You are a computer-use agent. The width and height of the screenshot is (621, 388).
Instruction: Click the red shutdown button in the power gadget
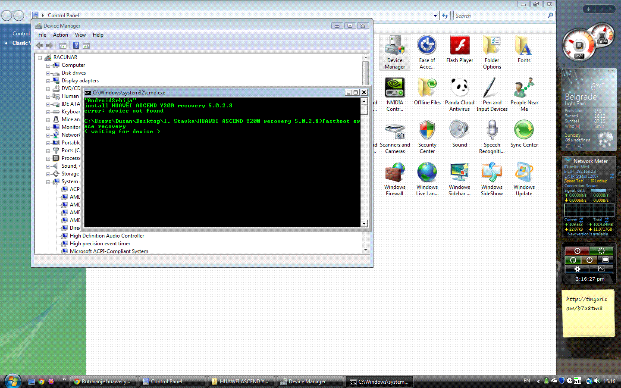(x=577, y=251)
